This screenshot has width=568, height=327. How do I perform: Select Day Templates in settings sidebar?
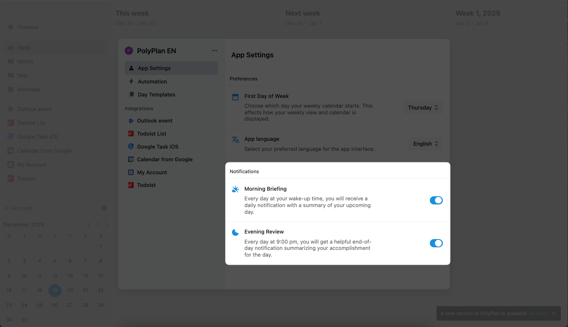tap(156, 95)
